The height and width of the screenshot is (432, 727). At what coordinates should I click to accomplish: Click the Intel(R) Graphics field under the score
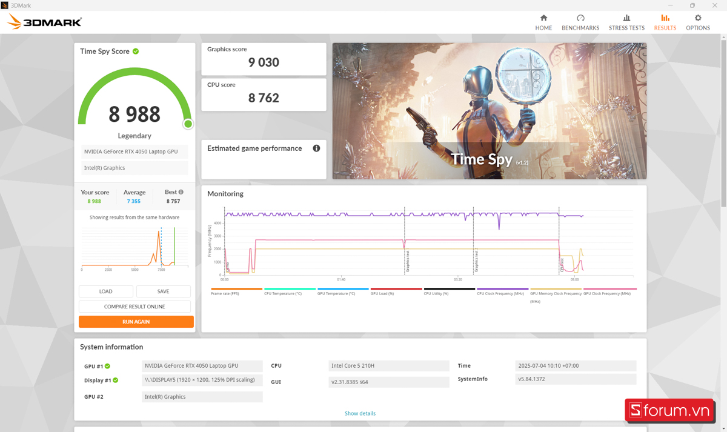[134, 168]
